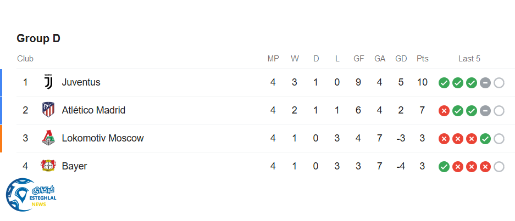The width and height of the screenshot is (515, 221).
Task: Click the Atlético Madrid crest icon
Action: (x=48, y=110)
